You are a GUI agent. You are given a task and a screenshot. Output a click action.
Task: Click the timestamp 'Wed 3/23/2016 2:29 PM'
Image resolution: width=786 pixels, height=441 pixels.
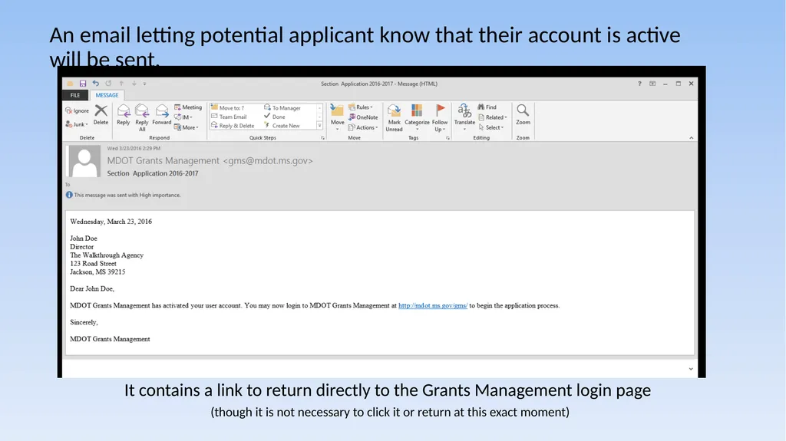(x=134, y=148)
